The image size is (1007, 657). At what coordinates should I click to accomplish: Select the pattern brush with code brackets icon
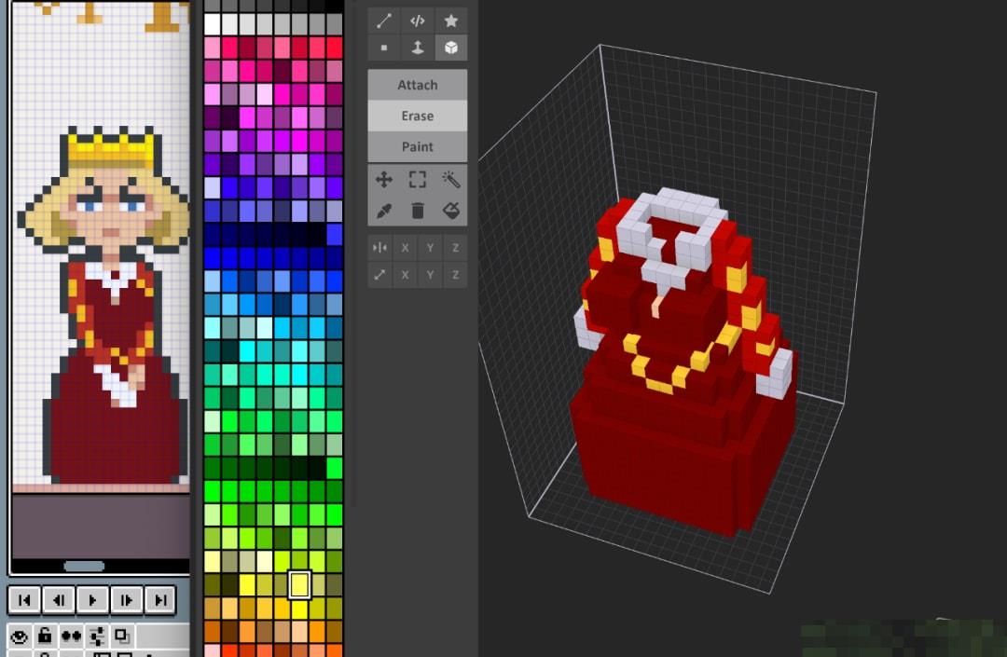(418, 21)
